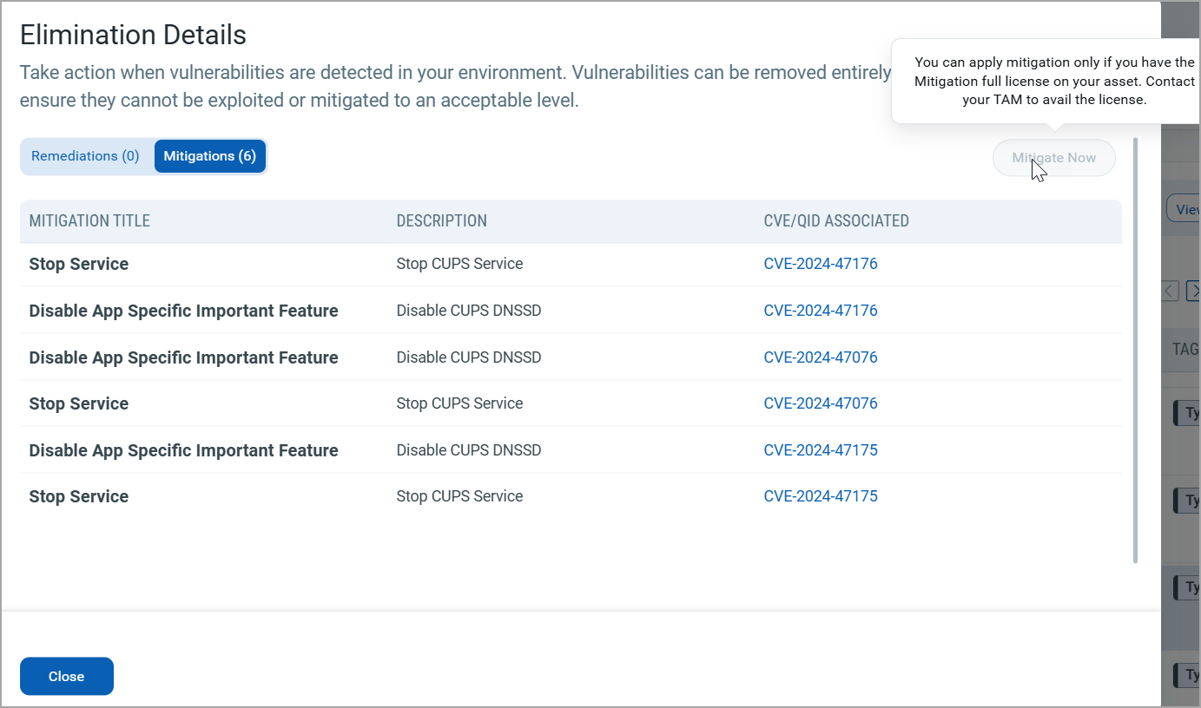The width and height of the screenshot is (1201, 708).
Task: Click the TAG column header behind the dialog
Action: click(1185, 349)
